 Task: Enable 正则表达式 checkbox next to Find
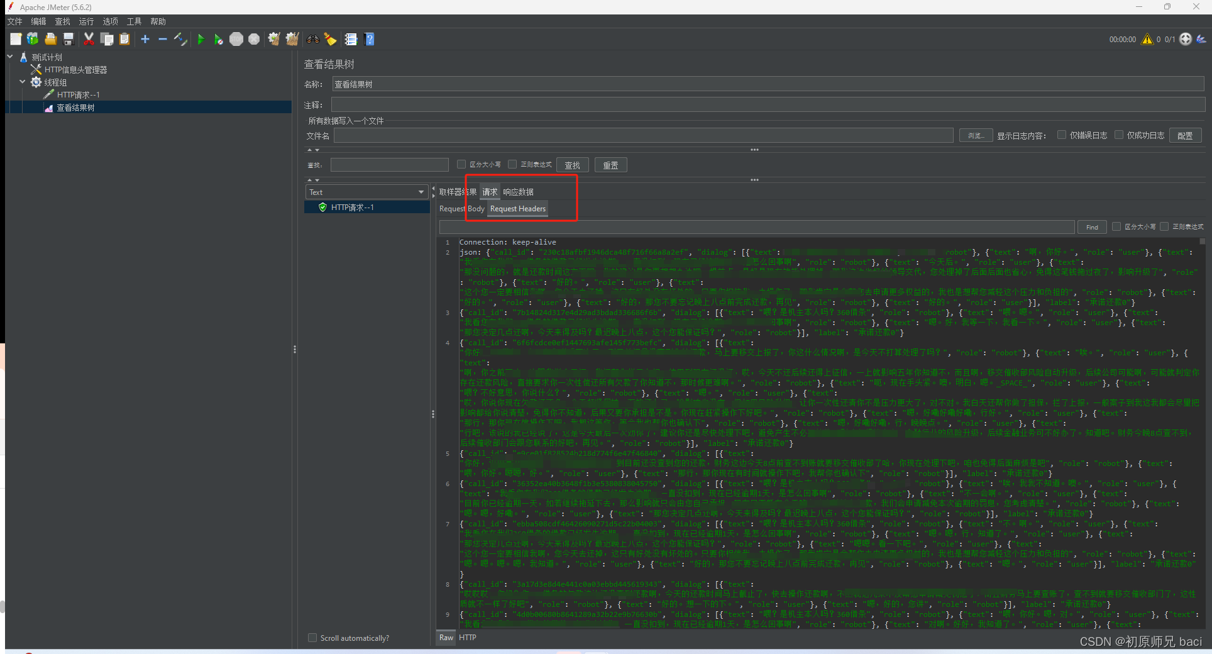pos(1164,226)
